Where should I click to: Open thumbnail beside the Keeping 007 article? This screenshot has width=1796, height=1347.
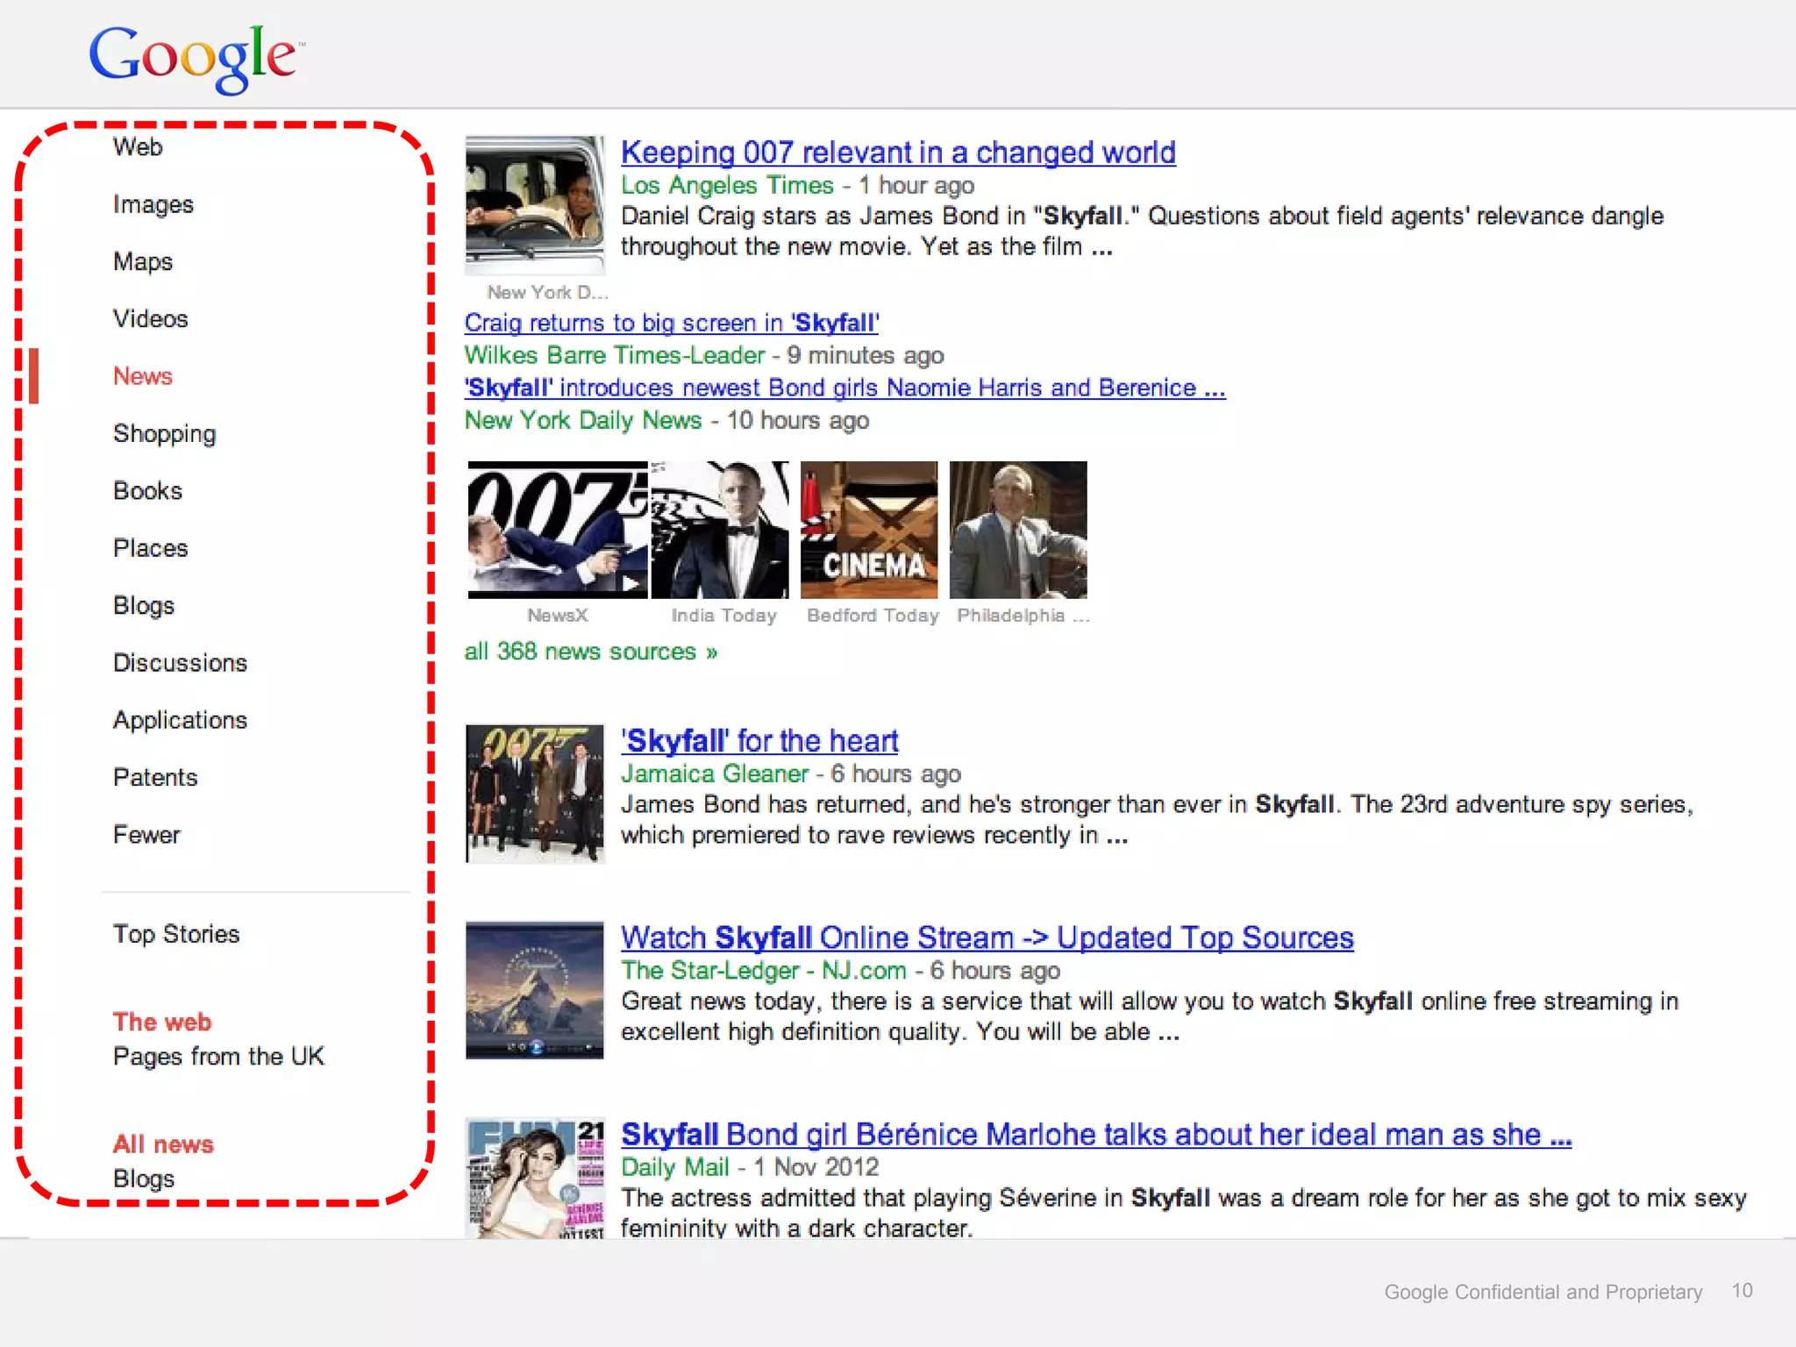(x=535, y=205)
